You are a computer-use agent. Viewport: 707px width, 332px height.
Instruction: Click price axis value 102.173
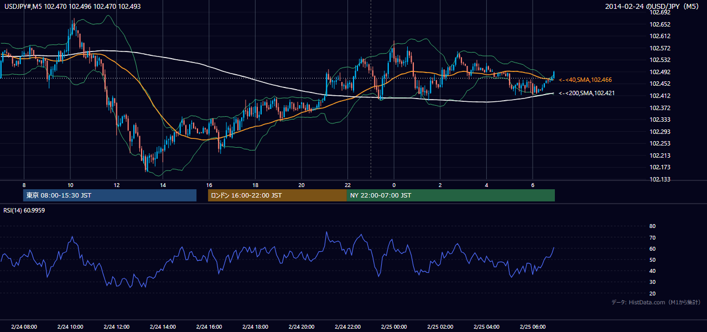tap(659, 167)
